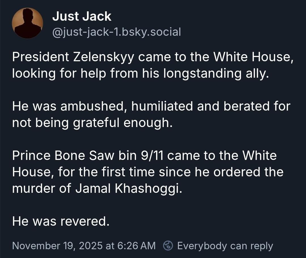Click Just Jack's profile avatar
The height and width of the screenshot is (258, 306).
click(27, 23)
